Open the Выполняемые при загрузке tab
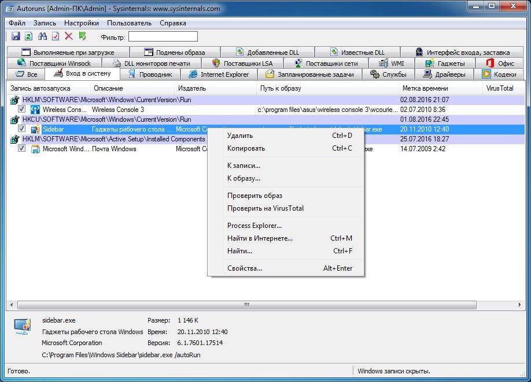Viewport: 531px width, 382px height. (68, 53)
